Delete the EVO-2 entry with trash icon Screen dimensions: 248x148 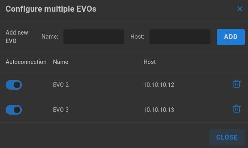coord(237,84)
